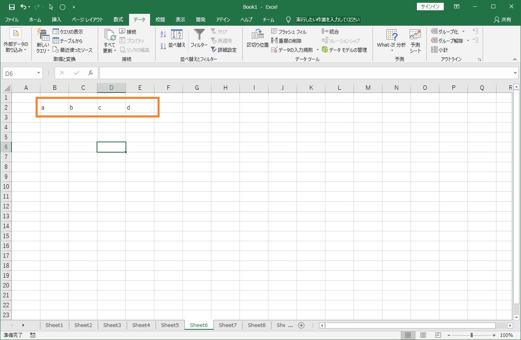
Task: Switch to the 数式 tab
Action: coord(118,19)
